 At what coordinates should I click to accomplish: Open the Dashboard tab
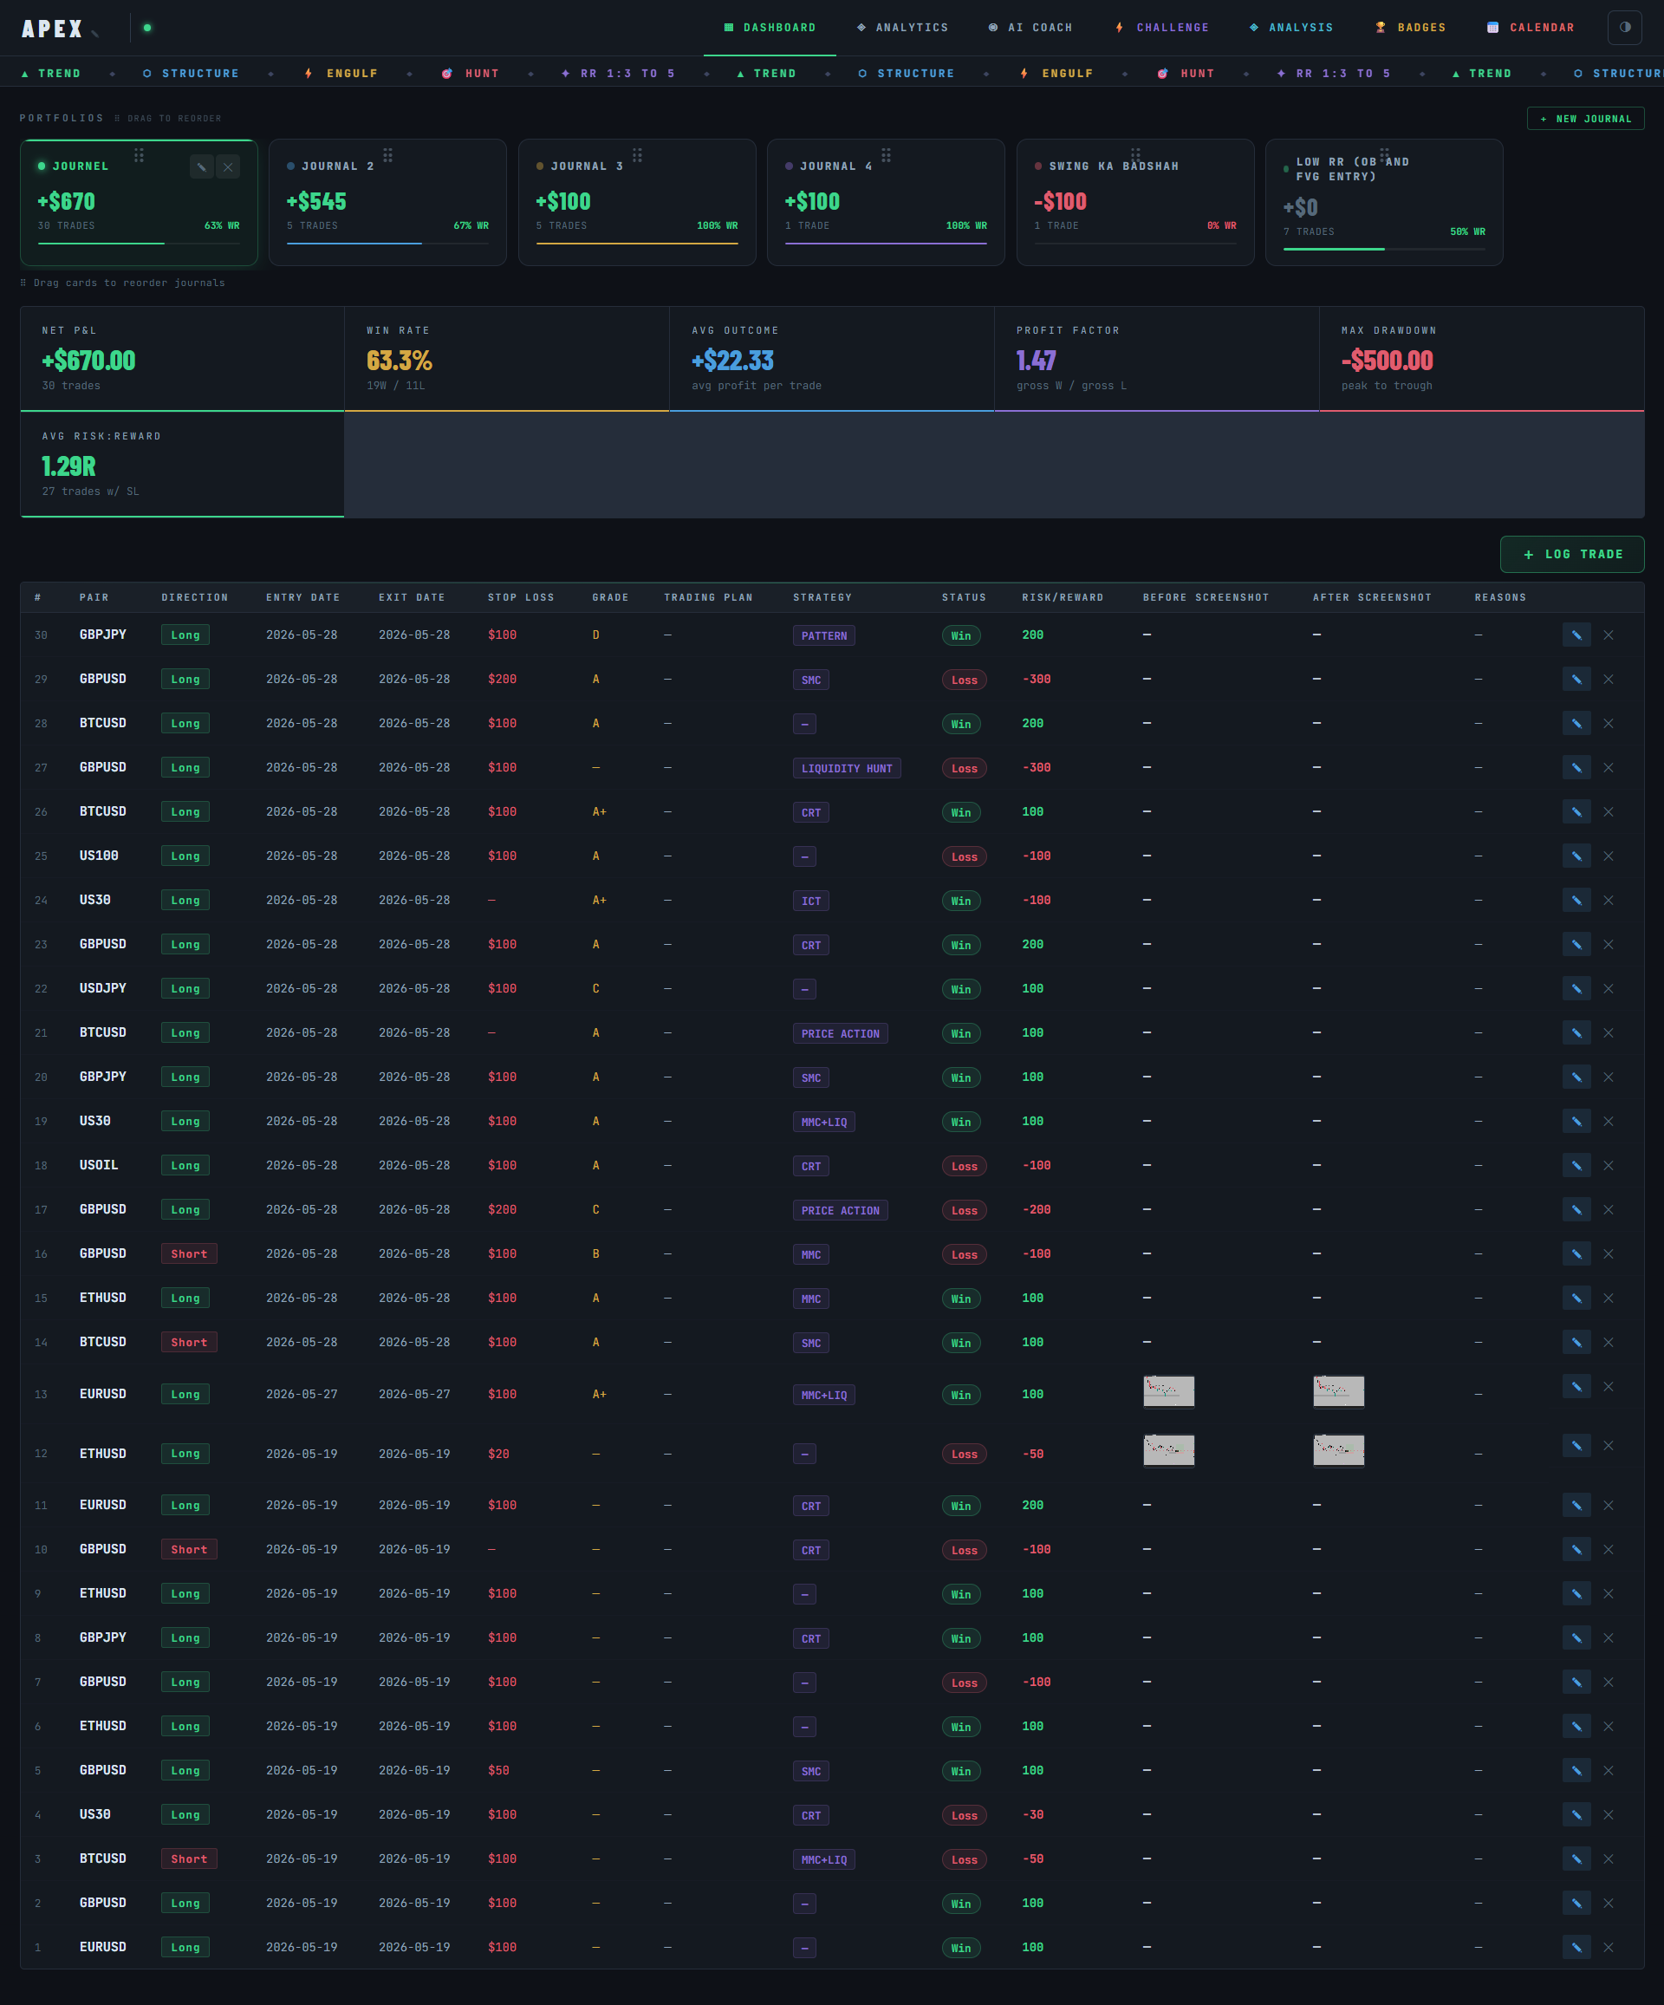770,28
